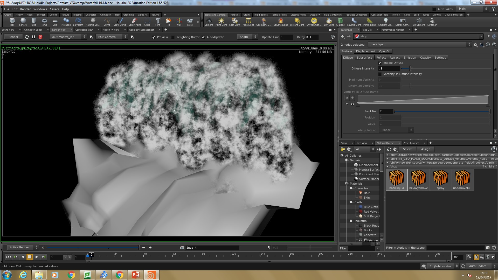Click the Assign button
This screenshot has width=498, height=280.
425,149
